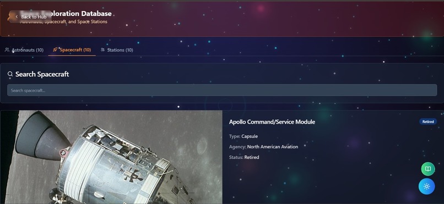Image resolution: width=444 pixels, height=204 pixels.
Task: Click the Agency: North American Aviation text
Action: (263, 147)
